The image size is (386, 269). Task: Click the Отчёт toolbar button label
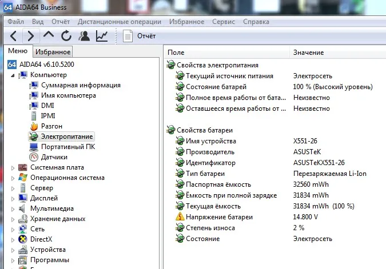point(146,36)
